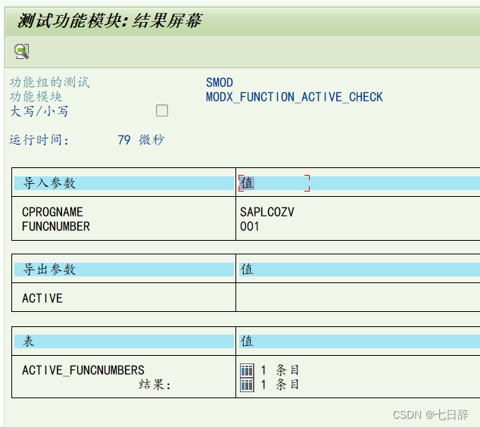
Task: Click the 导入参数 header
Action: (49, 183)
